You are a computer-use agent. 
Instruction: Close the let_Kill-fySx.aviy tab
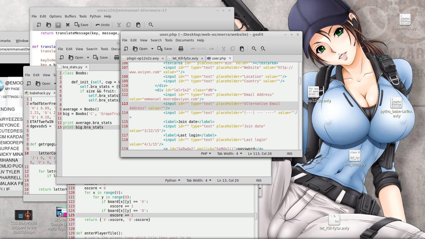click(x=202, y=58)
